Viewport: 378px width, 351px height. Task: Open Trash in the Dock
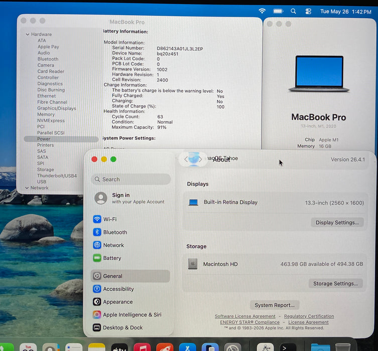click(343, 347)
